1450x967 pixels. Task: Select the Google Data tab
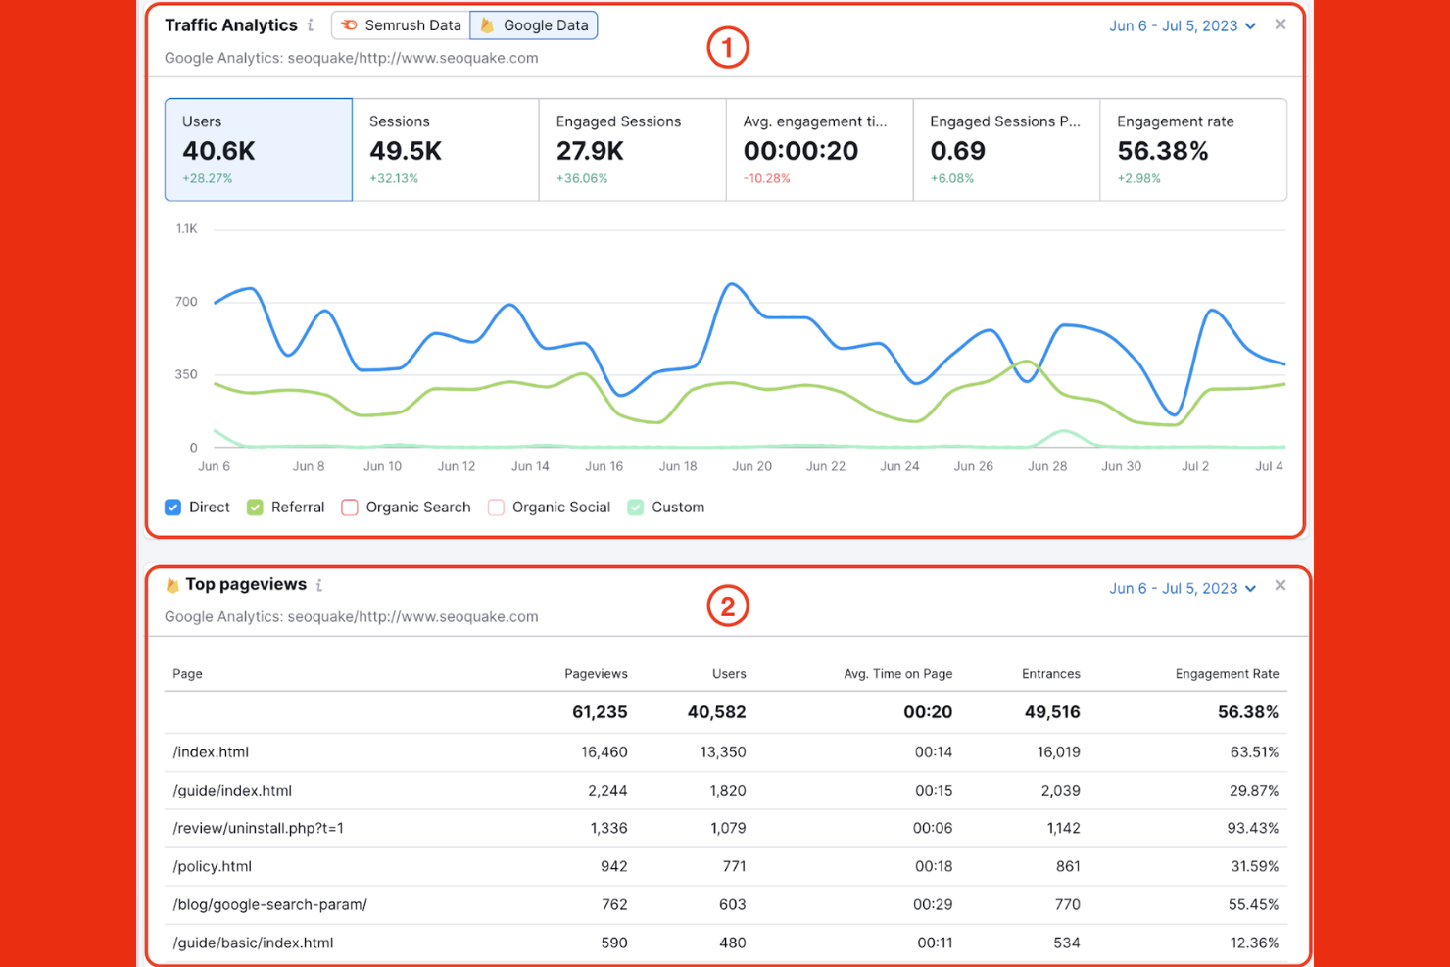point(534,24)
